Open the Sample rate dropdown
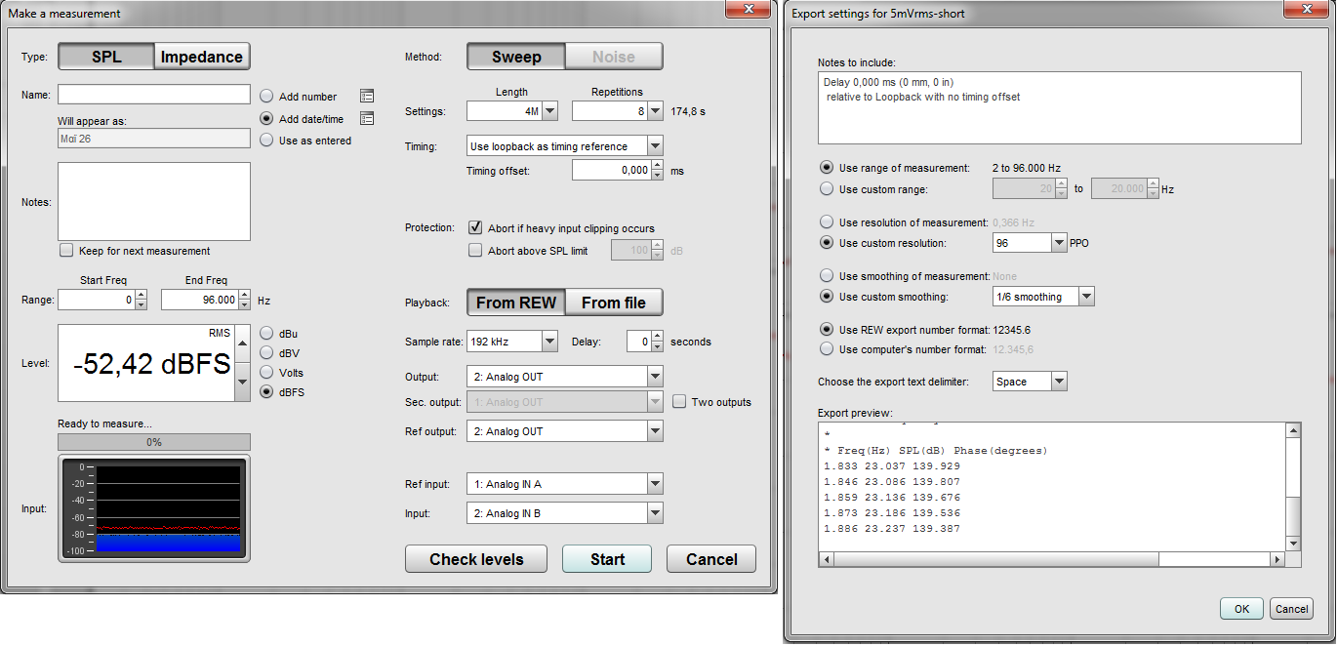 pos(549,342)
